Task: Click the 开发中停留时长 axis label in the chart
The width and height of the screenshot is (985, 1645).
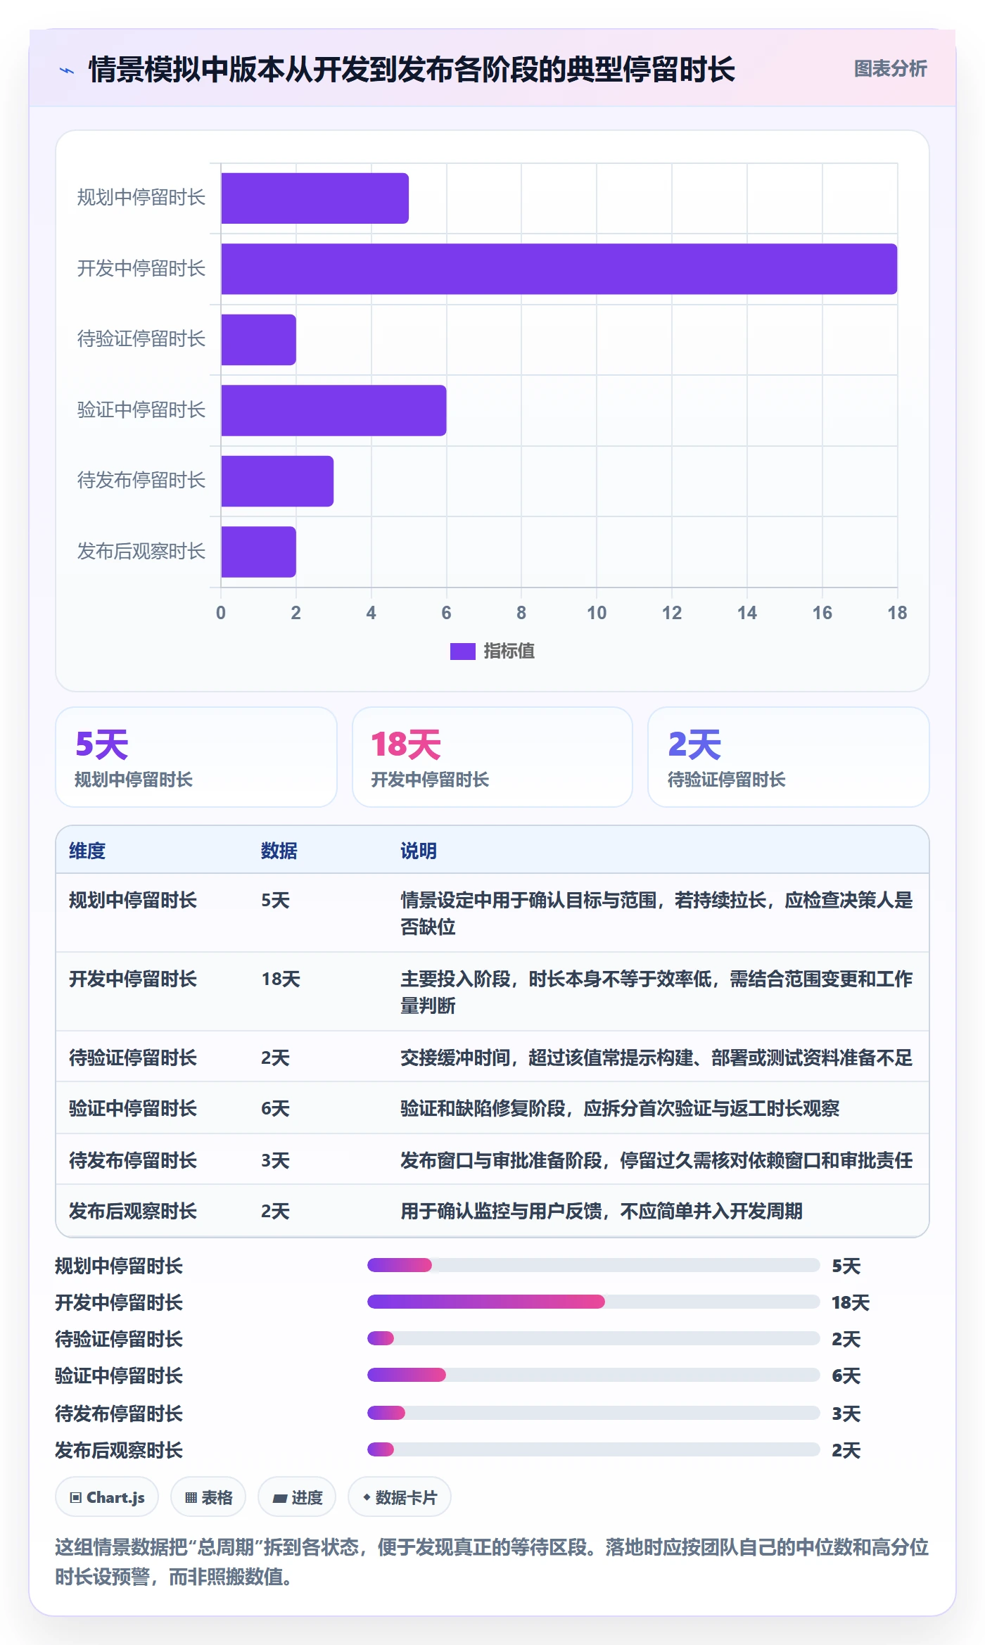Action: click(141, 269)
